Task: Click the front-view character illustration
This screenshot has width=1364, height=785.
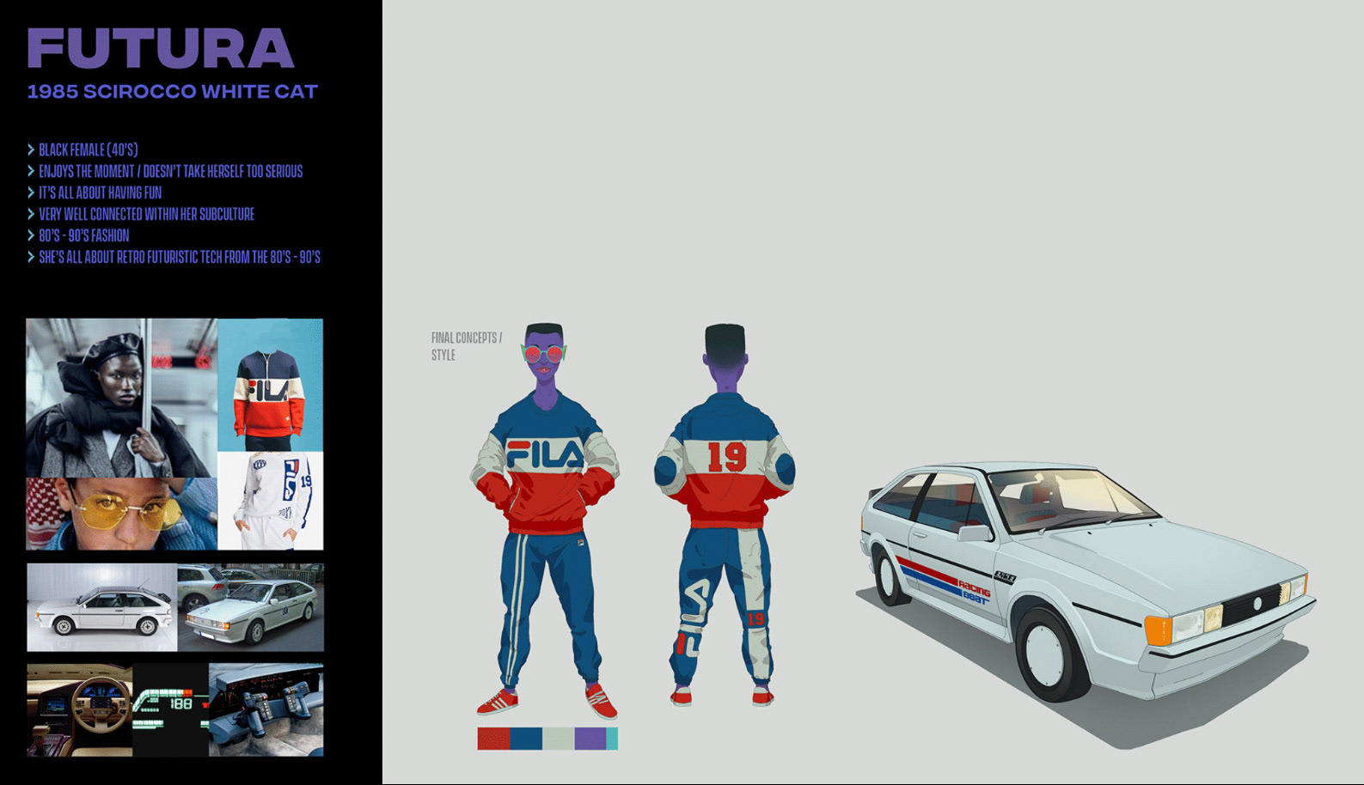Action: pyautogui.click(x=544, y=520)
